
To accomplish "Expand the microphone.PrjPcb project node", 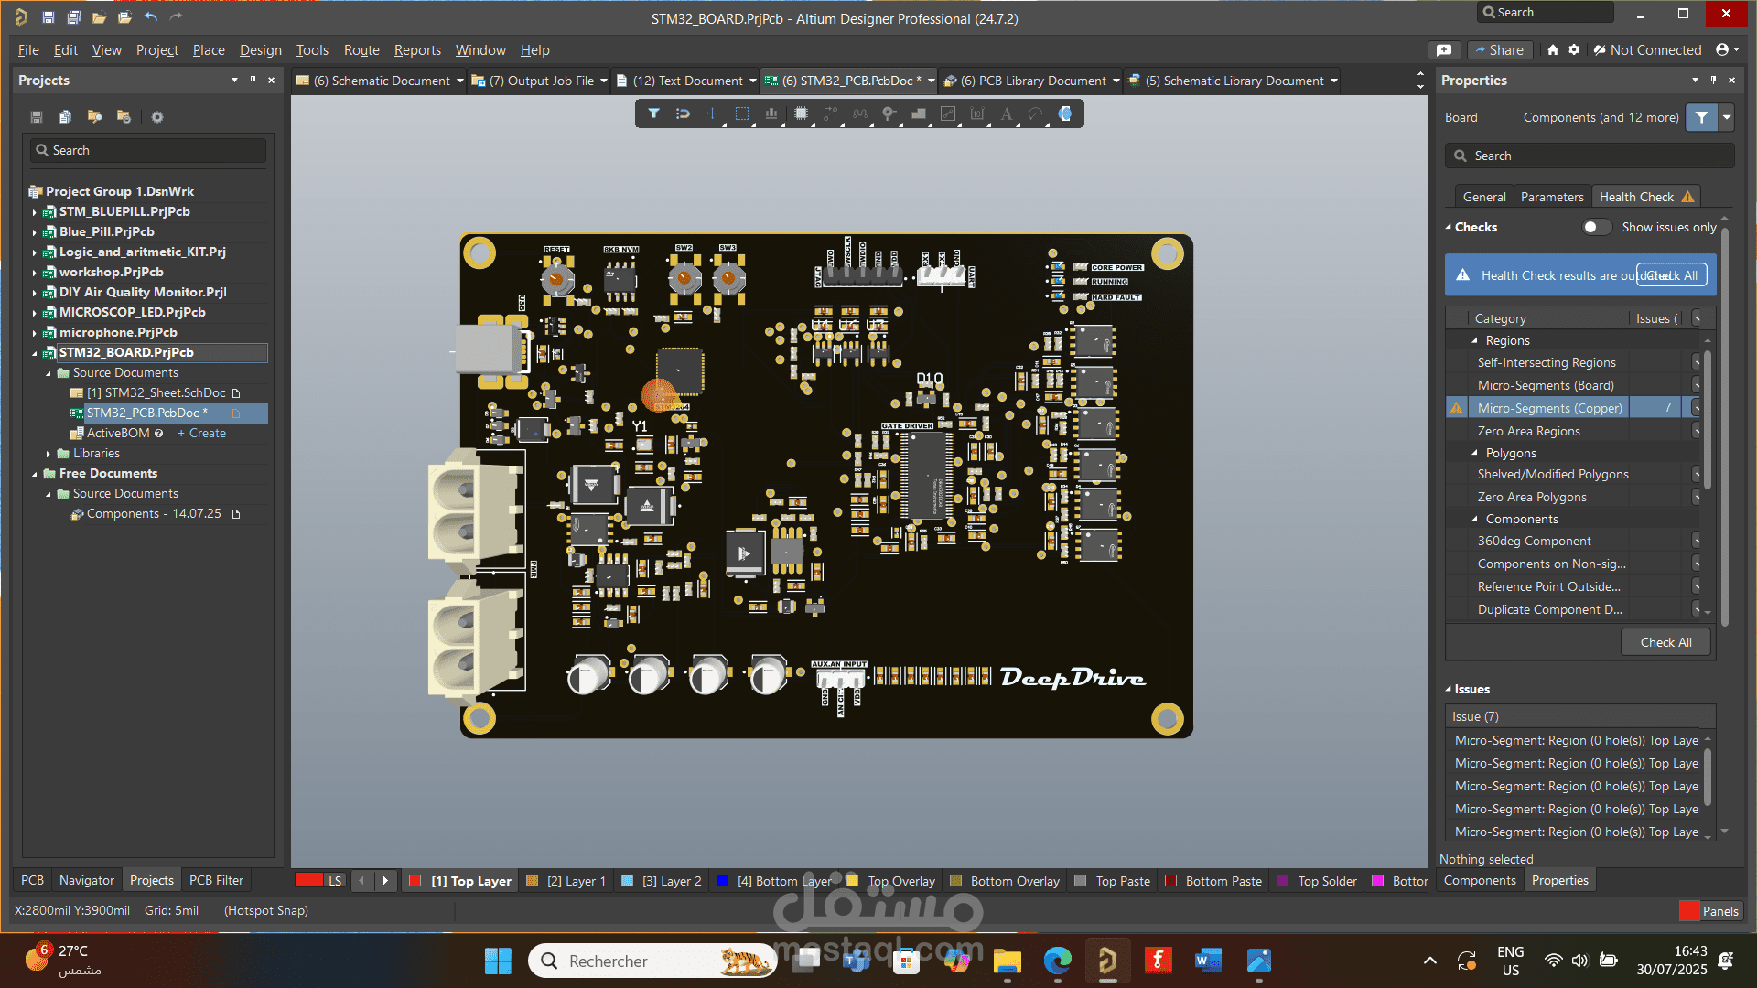I will click(35, 333).
